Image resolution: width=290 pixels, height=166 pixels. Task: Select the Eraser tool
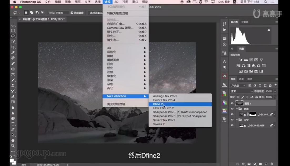tap(13, 96)
